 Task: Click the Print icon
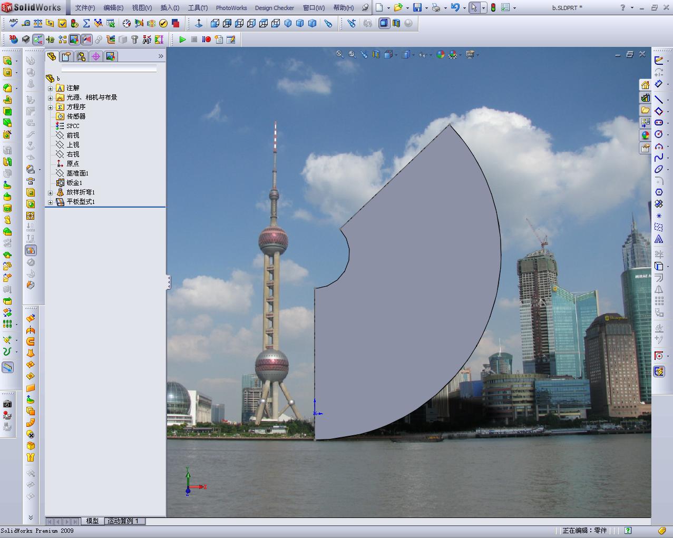436,8
